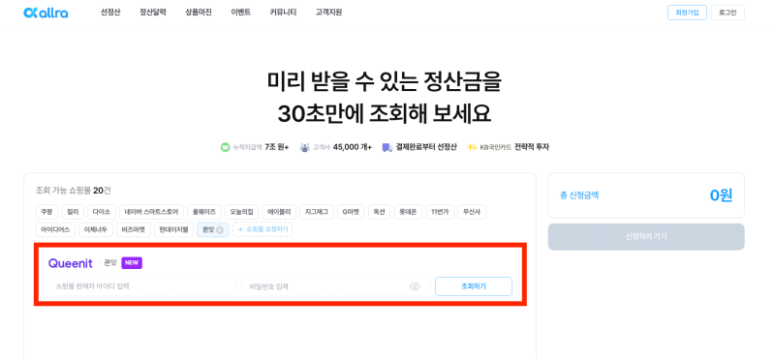The height and width of the screenshot is (359, 775).
Task: Open the 고객지원 menu
Action: 328,13
